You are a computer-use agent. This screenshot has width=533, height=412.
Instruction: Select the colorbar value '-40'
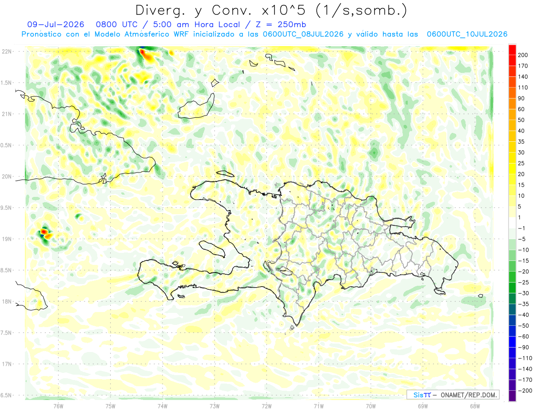click(x=524, y=315)
